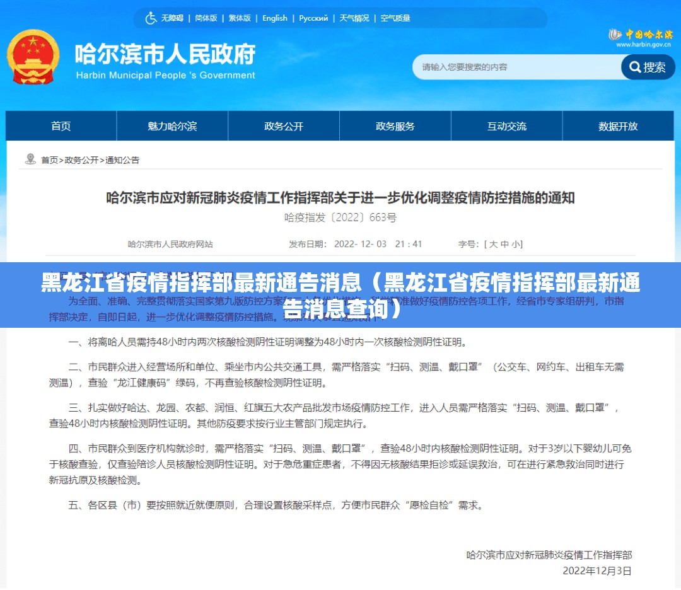Click paragraph 四、市民群众到医疗机构就诊时

(340, 464)
